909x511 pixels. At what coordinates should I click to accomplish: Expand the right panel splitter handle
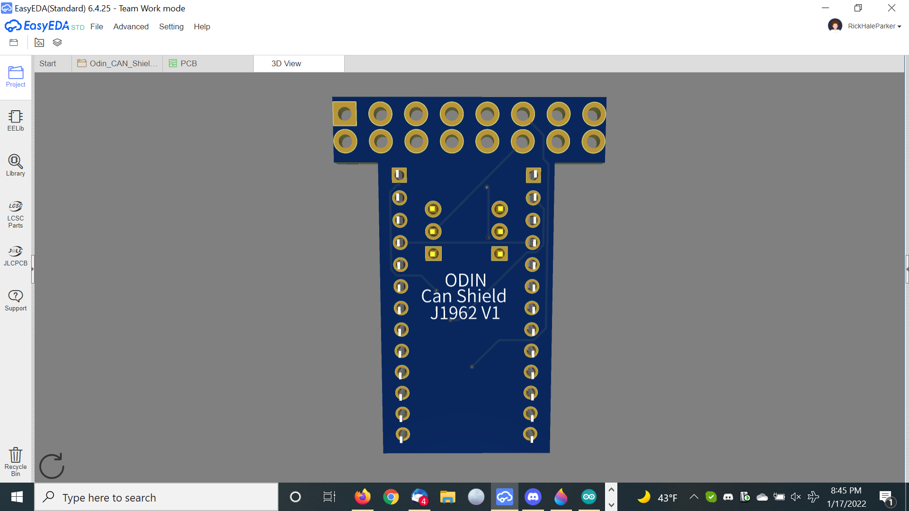907,269
